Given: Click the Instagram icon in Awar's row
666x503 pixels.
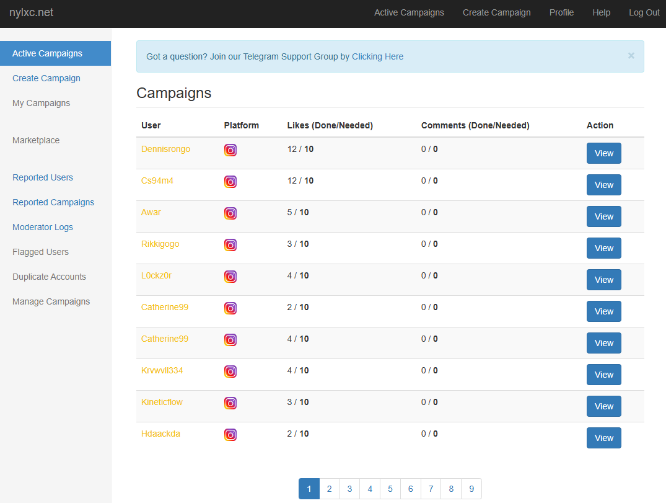Looking at the screenshot, I should 230,213.
